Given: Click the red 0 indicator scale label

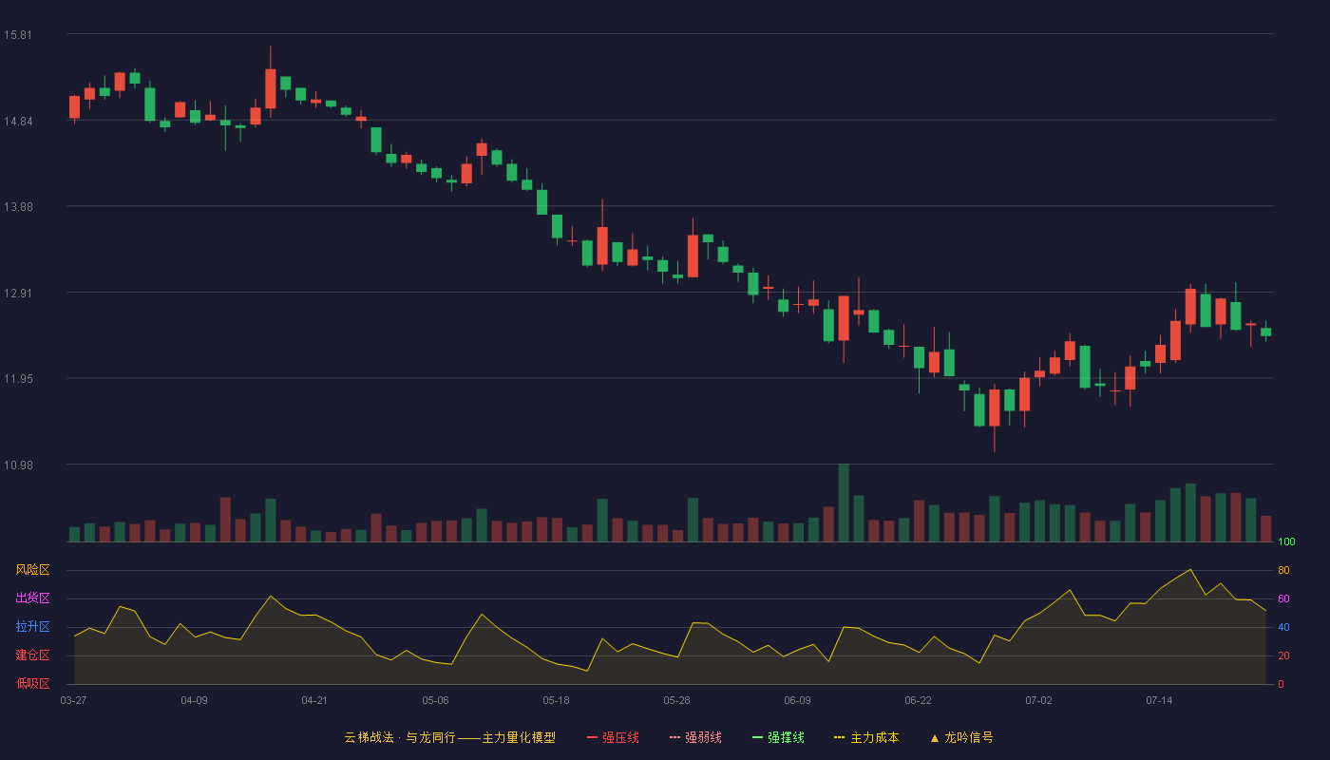Looking at the screenshot, I should tap(1281, 684).
